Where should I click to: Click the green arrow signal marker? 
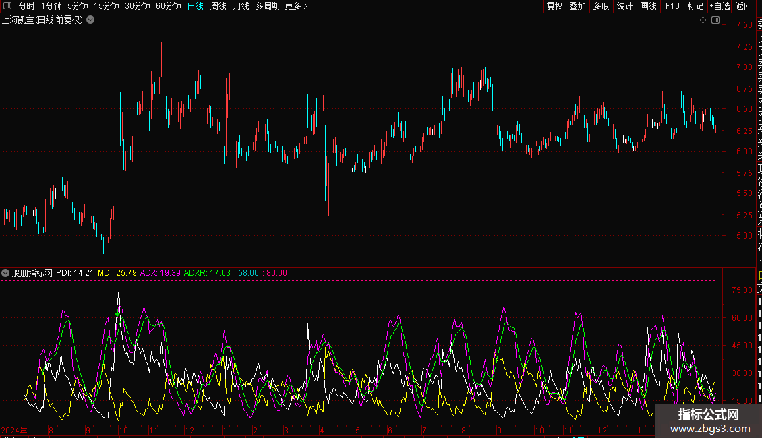click(x=117, y=314)
